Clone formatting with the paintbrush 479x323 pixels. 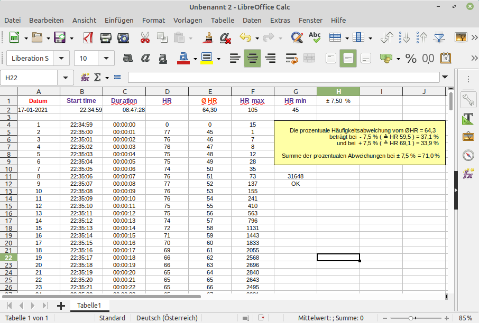click(x=208, y=38)
